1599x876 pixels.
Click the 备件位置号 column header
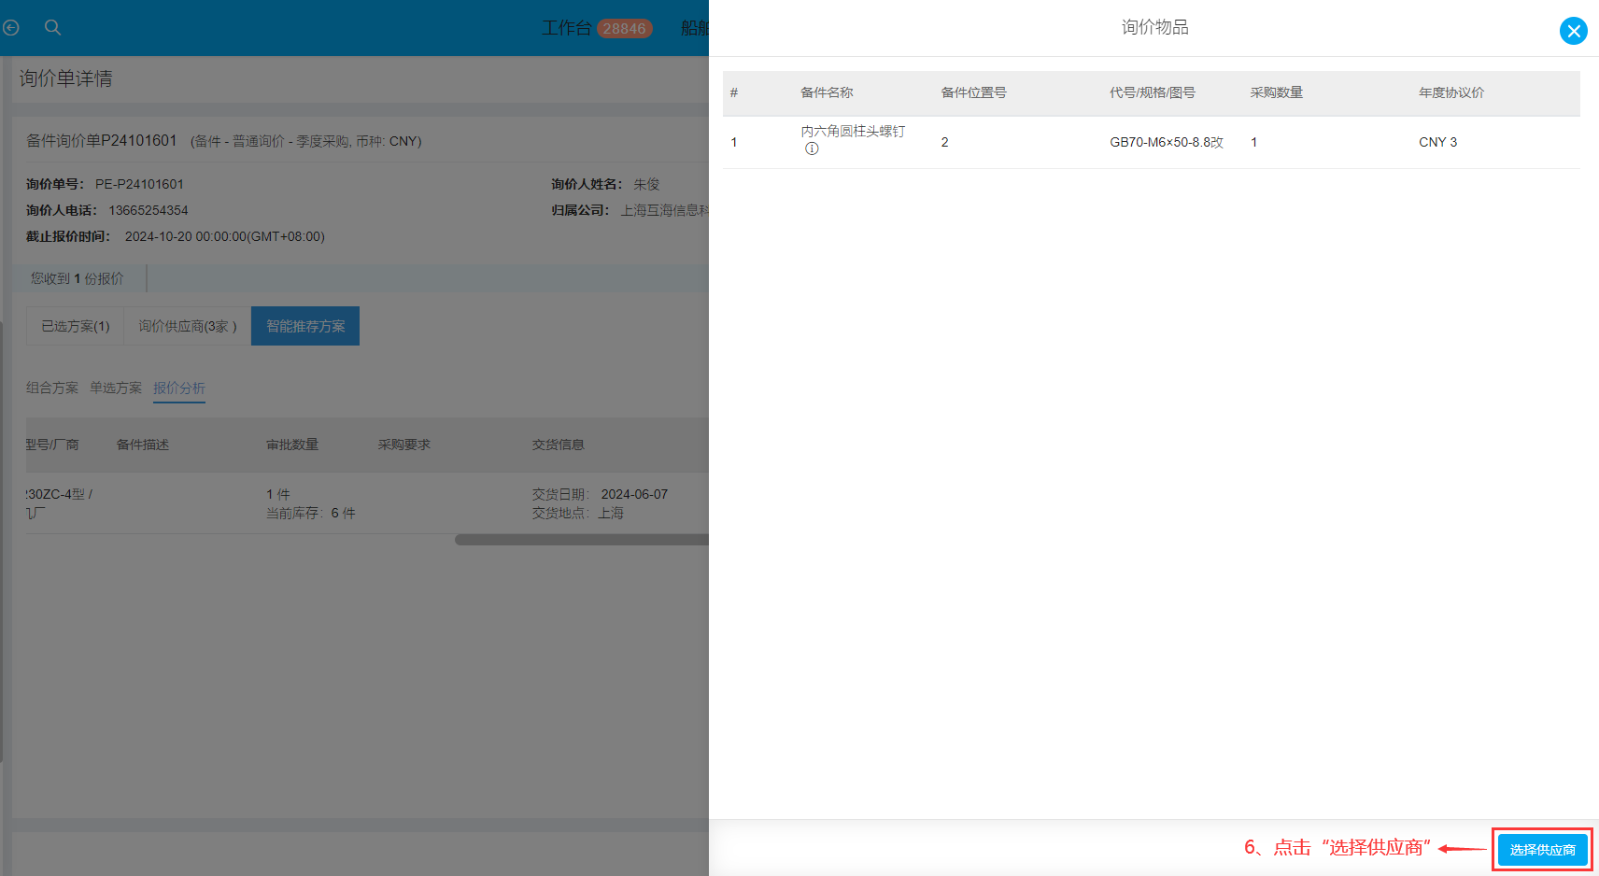click(x=973, y=92)
